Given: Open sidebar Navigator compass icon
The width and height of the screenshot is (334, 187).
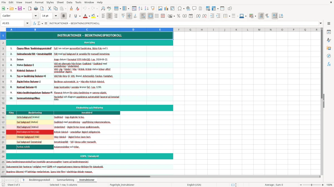Looking at the screenshot, I should 329,56.
